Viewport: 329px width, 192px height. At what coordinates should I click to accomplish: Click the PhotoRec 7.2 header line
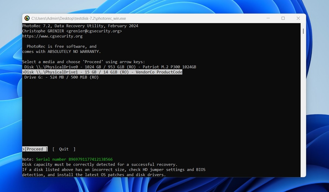(80, 26)
